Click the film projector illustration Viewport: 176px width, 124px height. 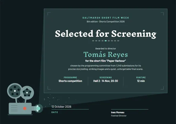point(25,99)
